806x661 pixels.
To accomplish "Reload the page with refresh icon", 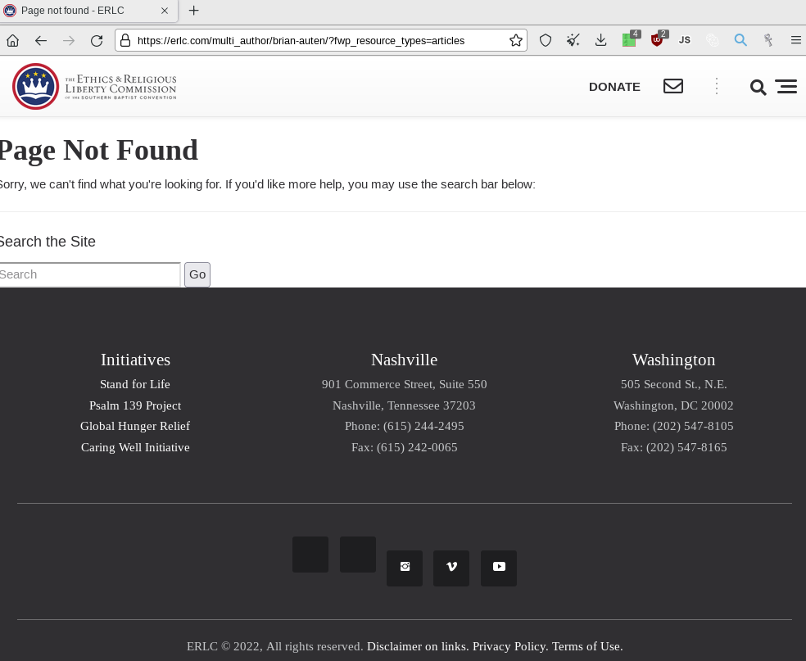I will pyautogui.click(x=97, y=41).
